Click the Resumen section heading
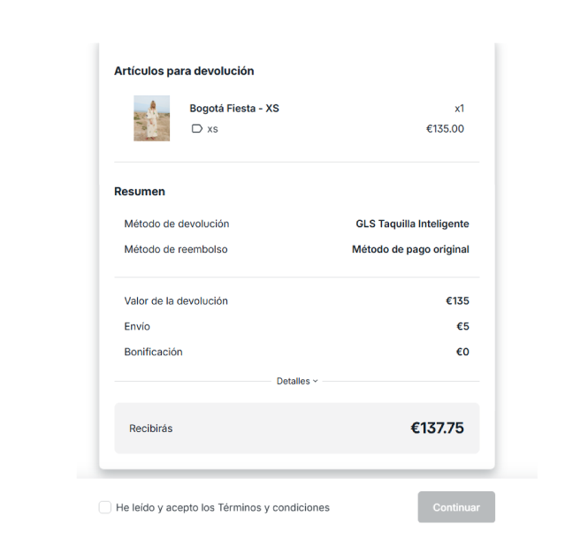 click(x=140, y=192)
